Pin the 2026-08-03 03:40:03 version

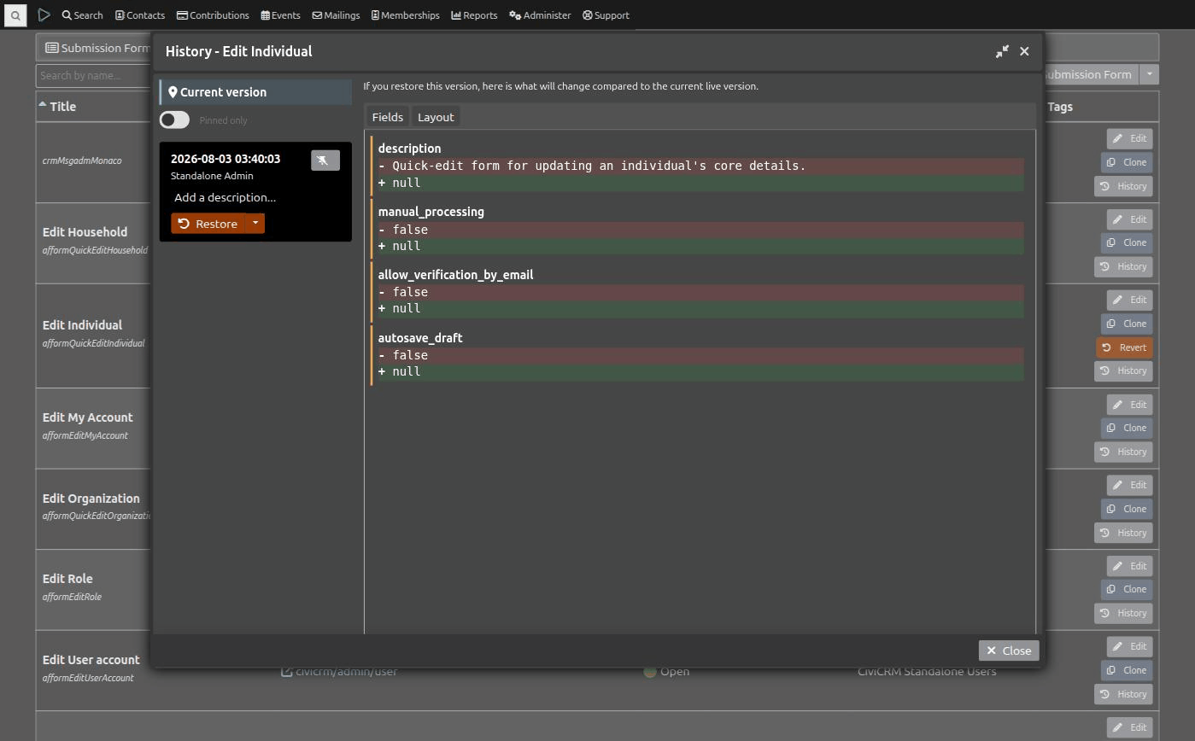tap(325, 160)
